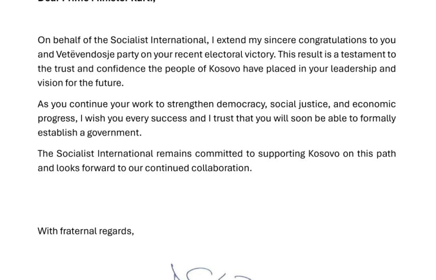Screen dimensions: 436x280
Task: Click the words 'establish a government.'
Action: pyautogui.click(x=89, y=133)
